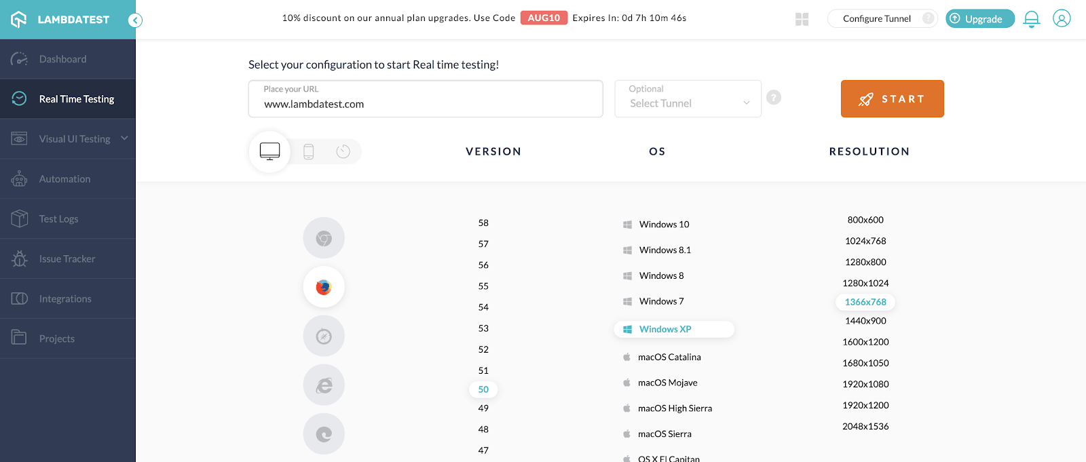Viewport: 1086px width, 462px height.
Task: Choose 1366x768 resolution
Action: point(865,302)
